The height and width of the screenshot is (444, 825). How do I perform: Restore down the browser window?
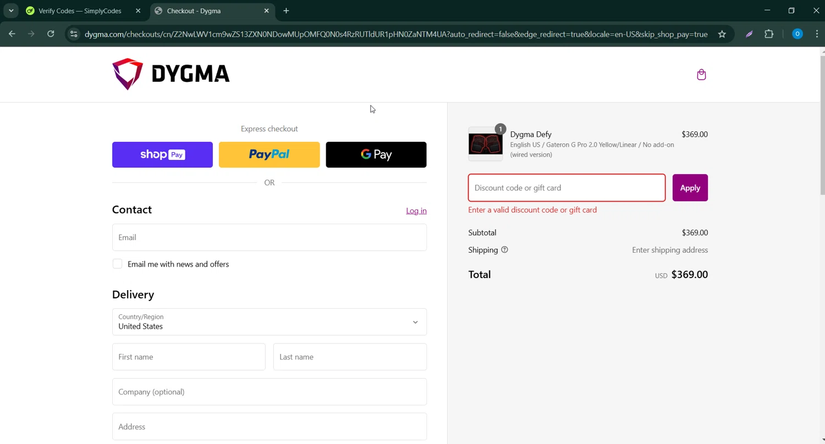pos(791,10)
